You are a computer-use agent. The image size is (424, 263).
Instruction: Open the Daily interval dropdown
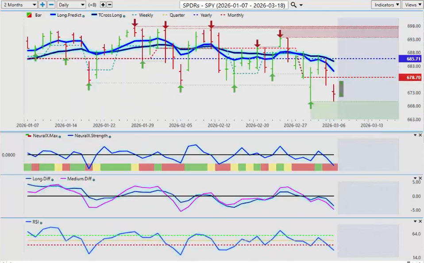(71, 4)
